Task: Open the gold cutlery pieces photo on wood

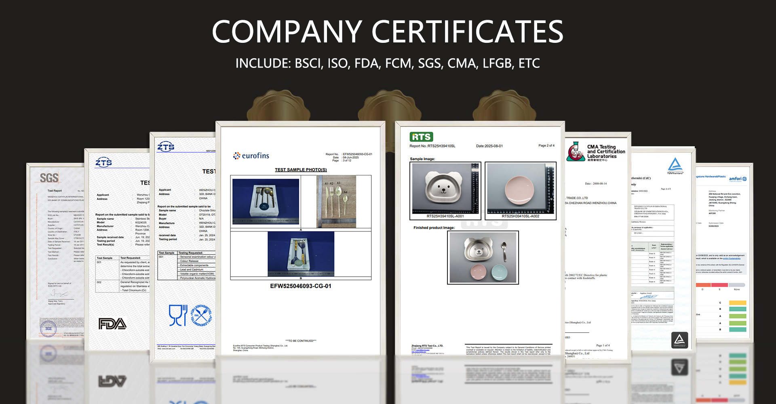Action: (336, 201)
